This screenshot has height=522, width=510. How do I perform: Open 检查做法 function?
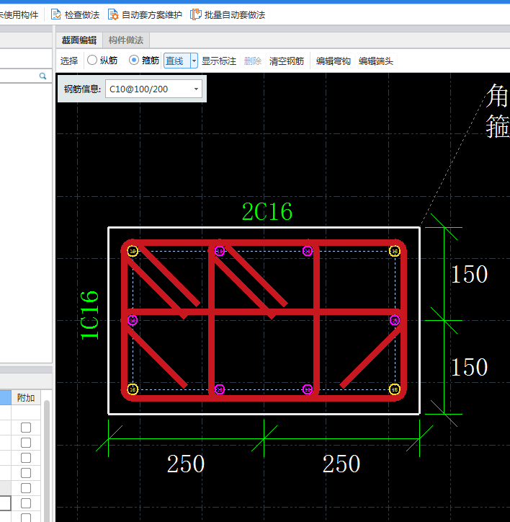75,15
